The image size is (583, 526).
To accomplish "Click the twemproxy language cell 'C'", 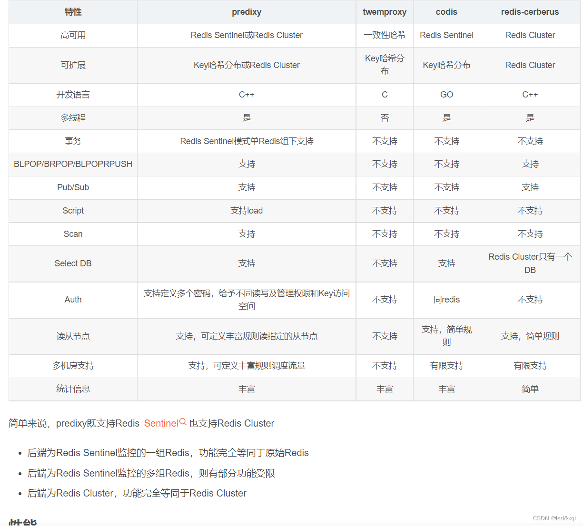I will pos(385,95).
